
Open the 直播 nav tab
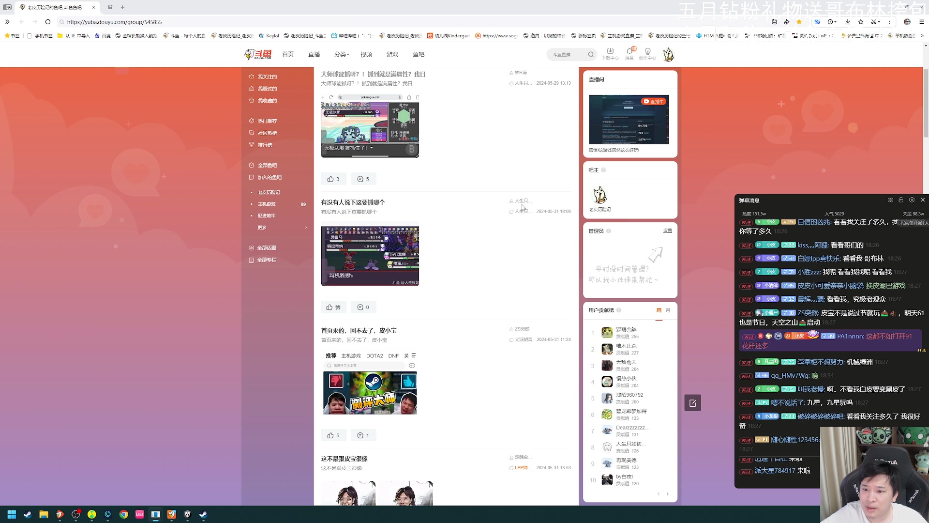point(314,55)
